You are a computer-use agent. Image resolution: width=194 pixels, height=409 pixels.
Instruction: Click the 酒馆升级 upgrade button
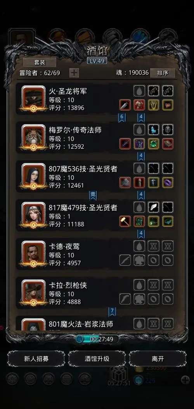coord(97,359)
